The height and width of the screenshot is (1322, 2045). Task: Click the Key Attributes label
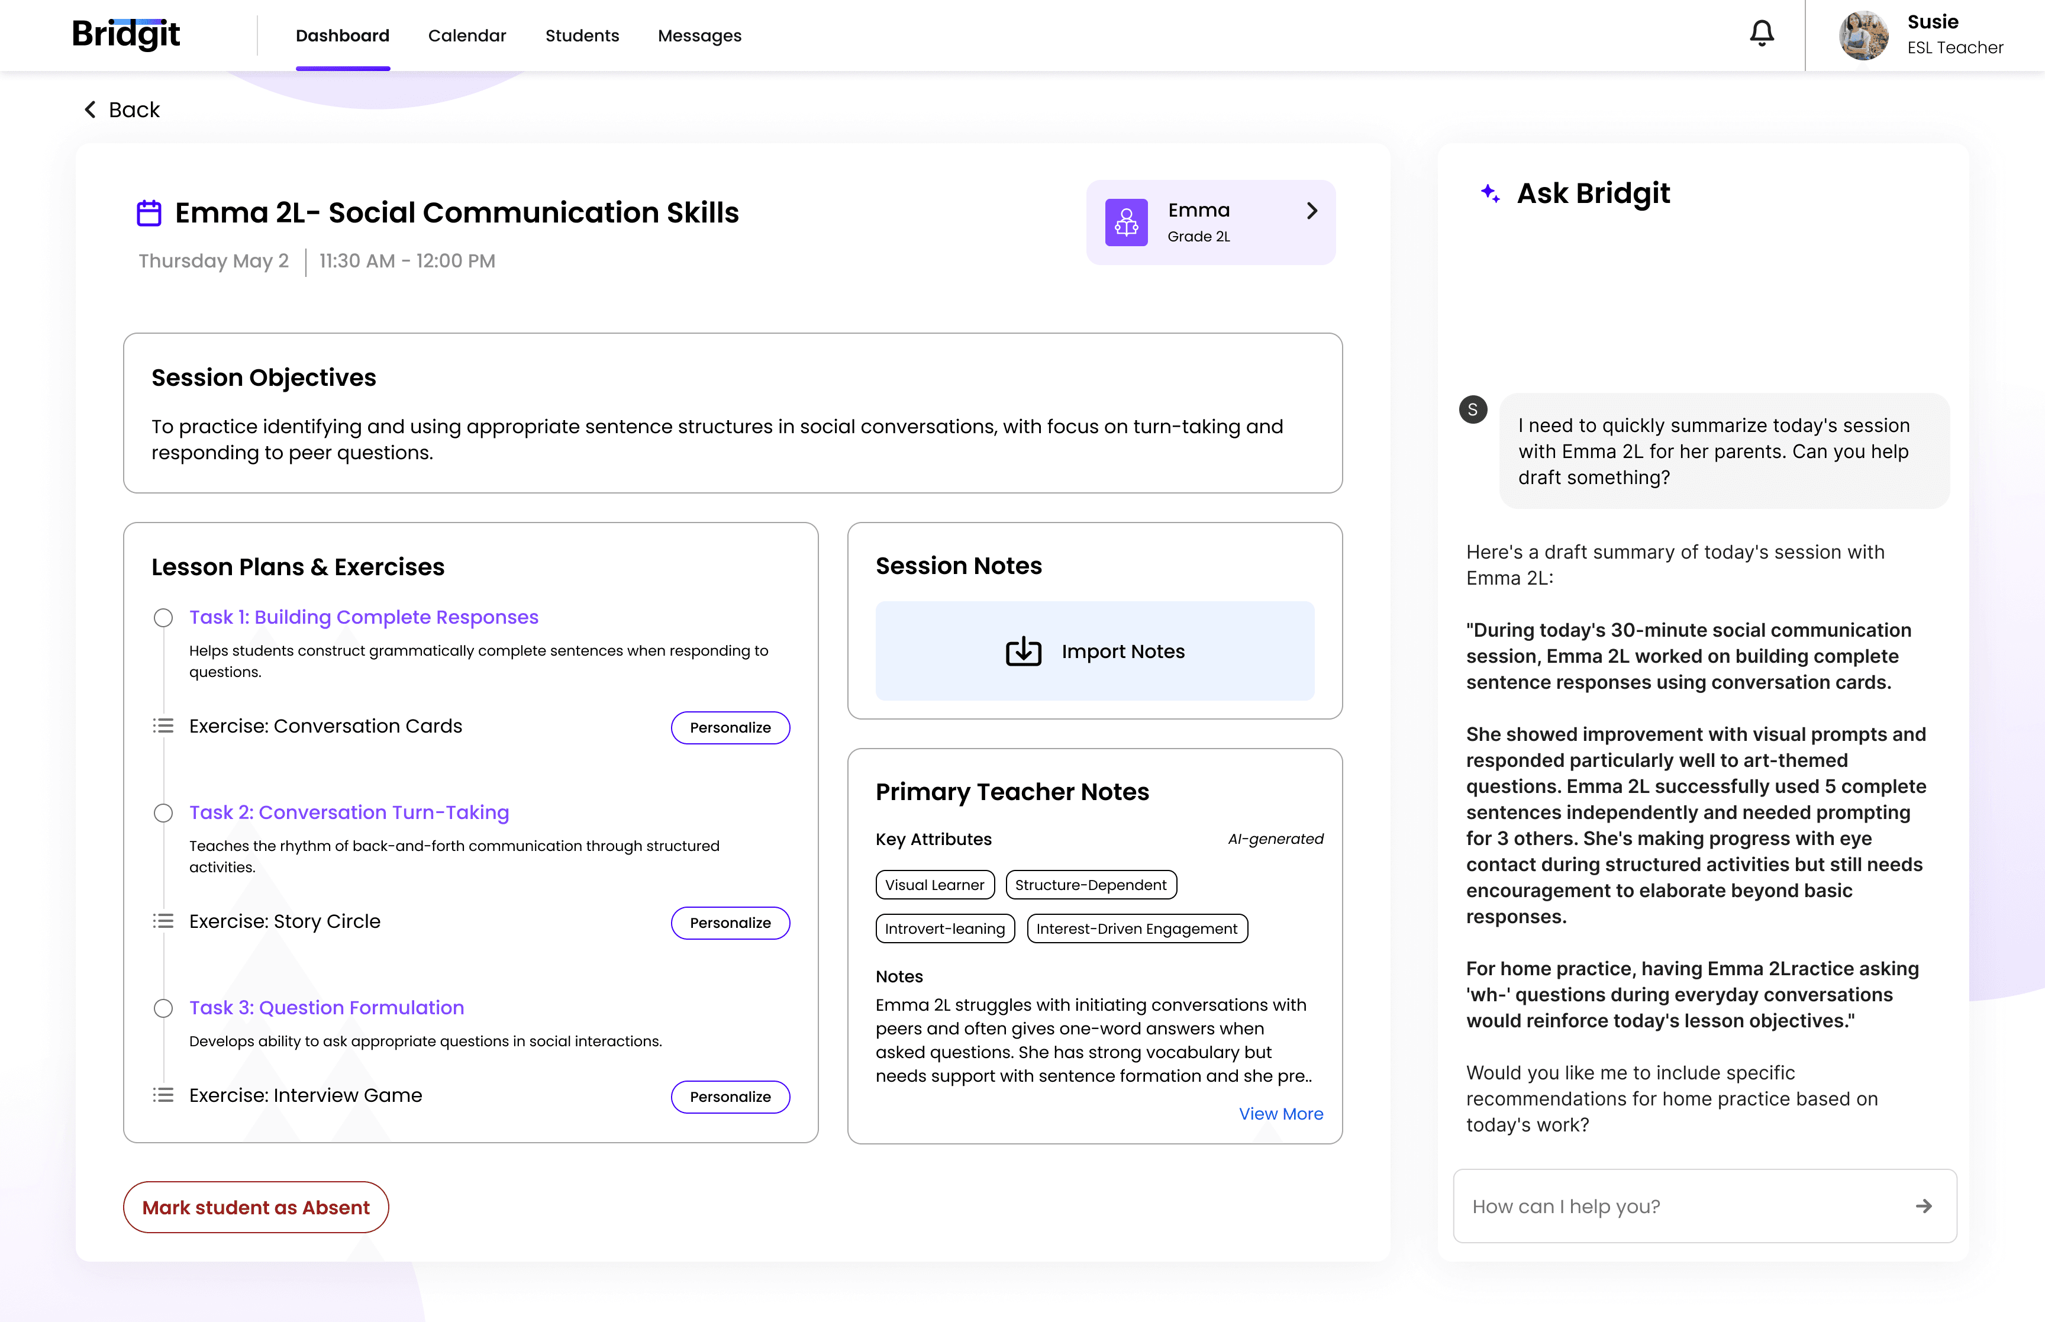click(934, 840)
